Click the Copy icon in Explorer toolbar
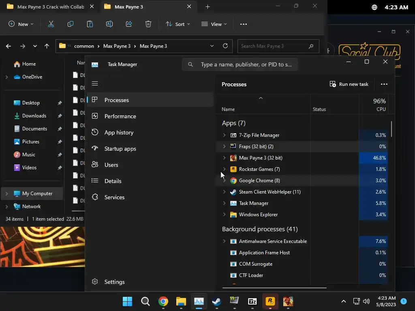Screen dimensions: 415x311 71,24
